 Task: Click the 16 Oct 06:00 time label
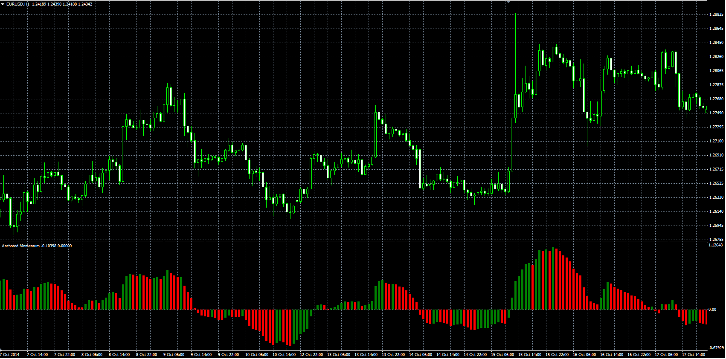tap(584, 355)
